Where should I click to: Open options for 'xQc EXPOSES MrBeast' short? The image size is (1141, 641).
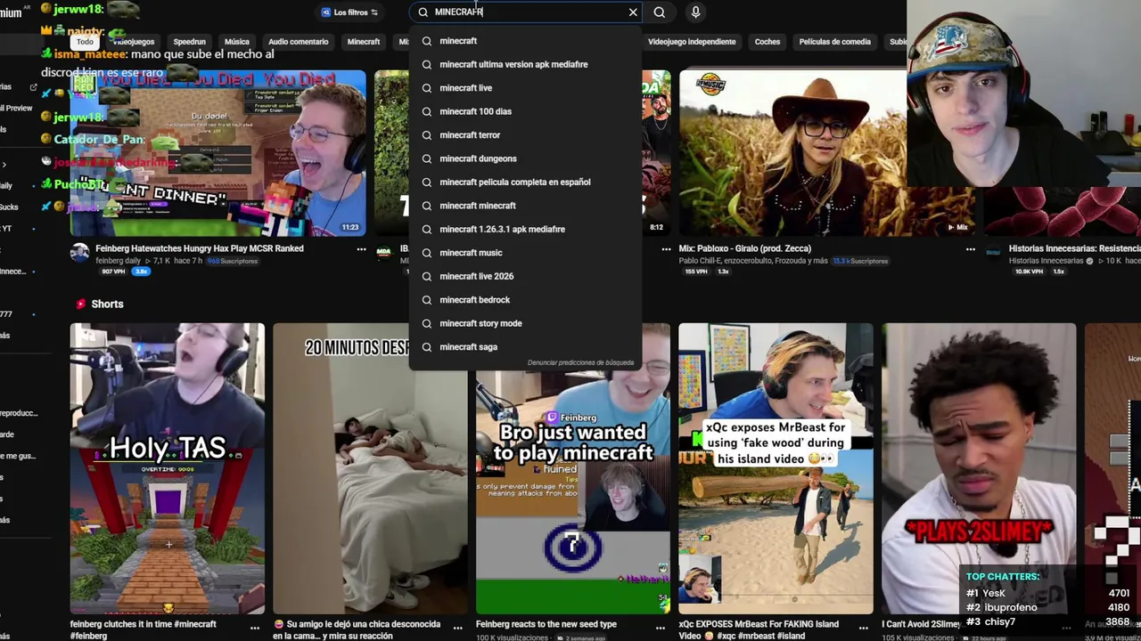tap(865, 628)
